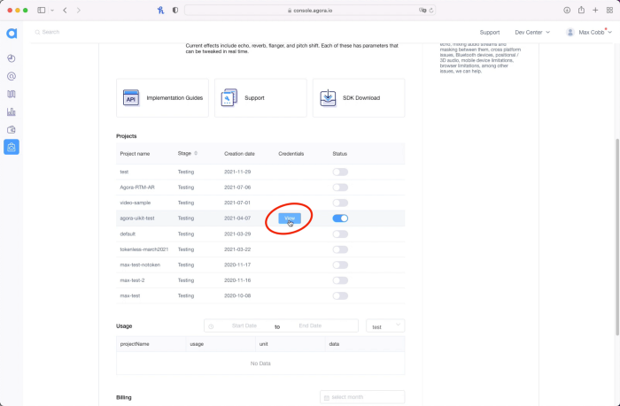Open the Dev Center dropdown
This screenshot has width=620, height=406.
[532, 33]
